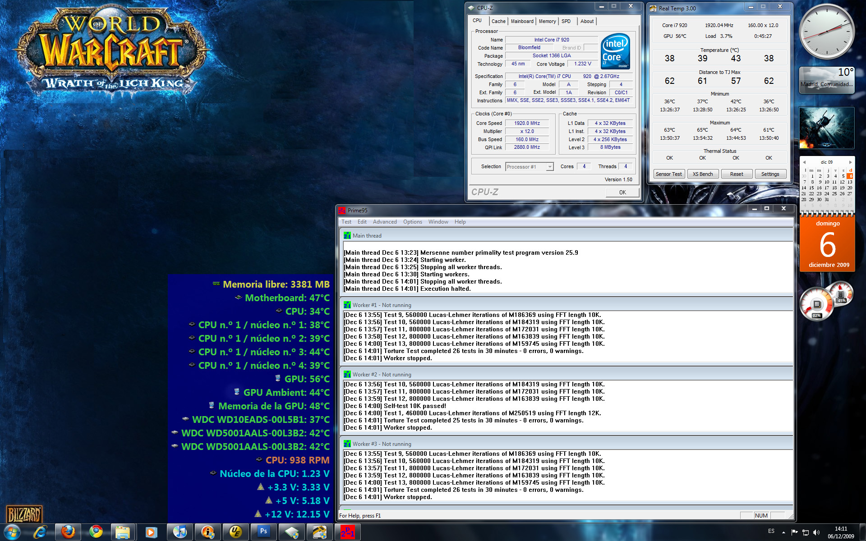Viewport: 866px width, 541px height.
Task: Open Prime95 Edit menu
Action: click(362, 222)
